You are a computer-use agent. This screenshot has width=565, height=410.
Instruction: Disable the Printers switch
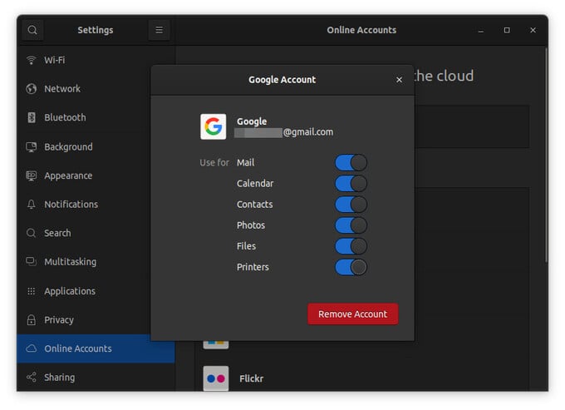[x=351, y=267]
